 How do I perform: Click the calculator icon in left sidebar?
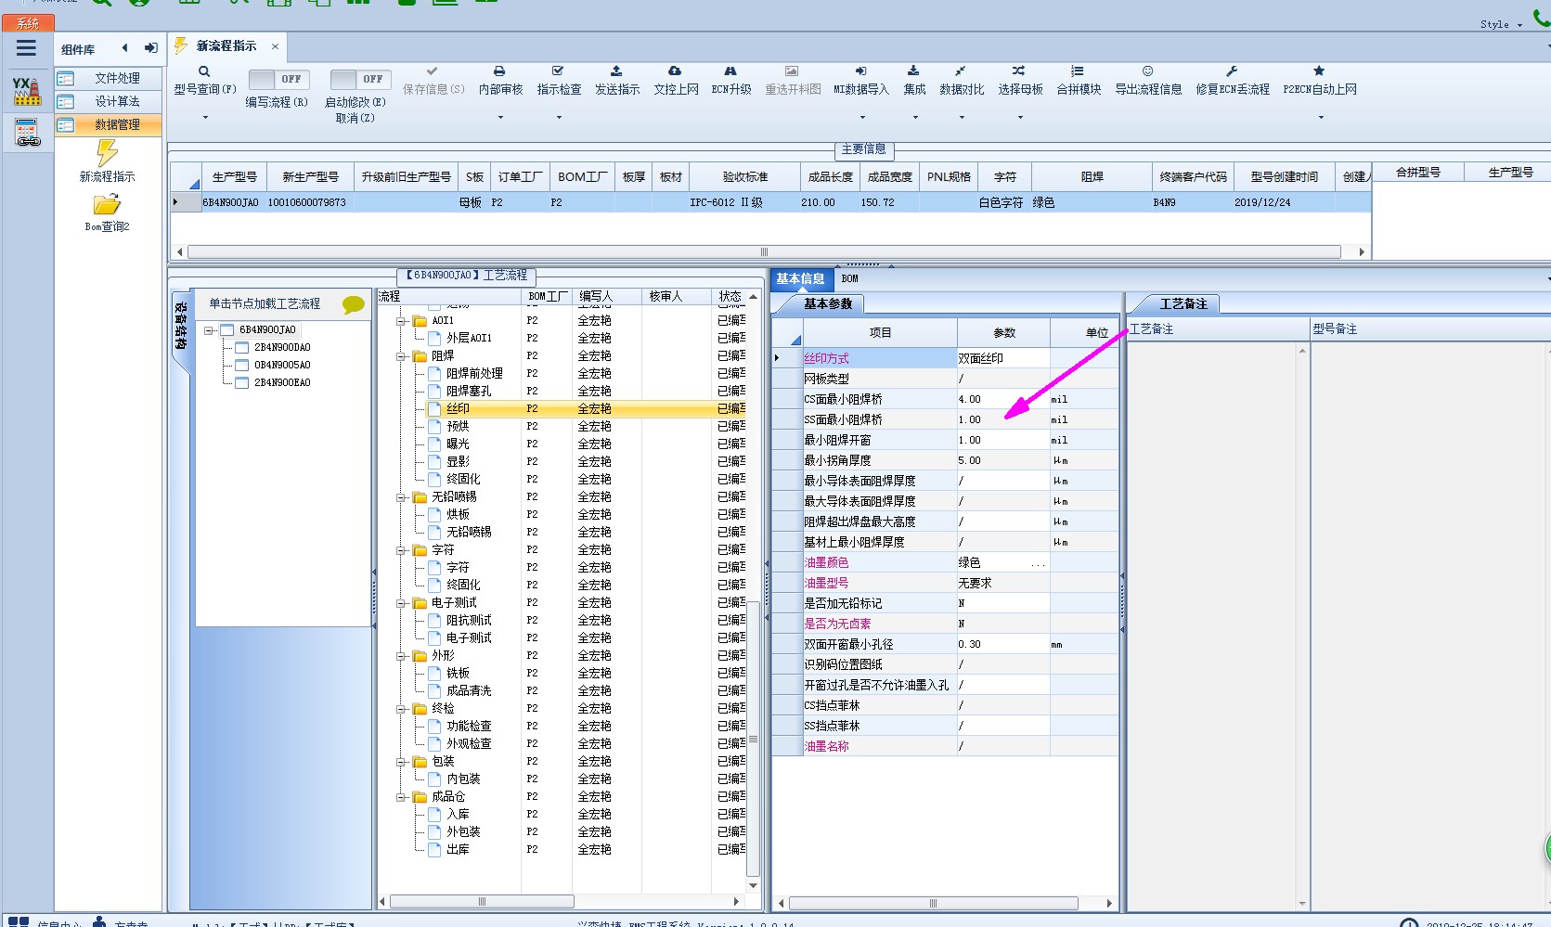pyautogui.click(x=28, y=134)
